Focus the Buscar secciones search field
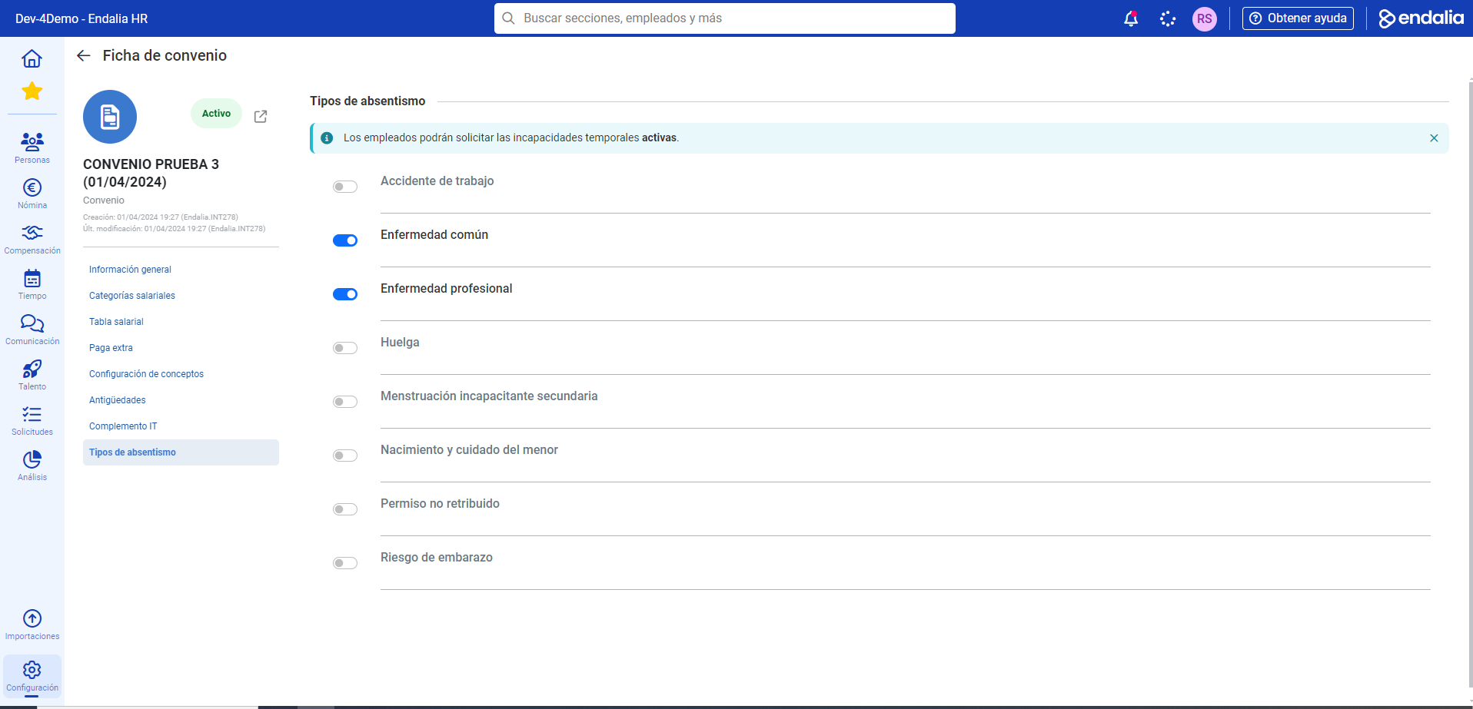This screenshot has height=709, width=1473. 725,18
